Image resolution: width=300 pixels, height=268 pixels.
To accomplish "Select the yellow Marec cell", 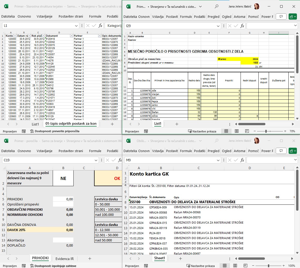I will tap(229, 59).
